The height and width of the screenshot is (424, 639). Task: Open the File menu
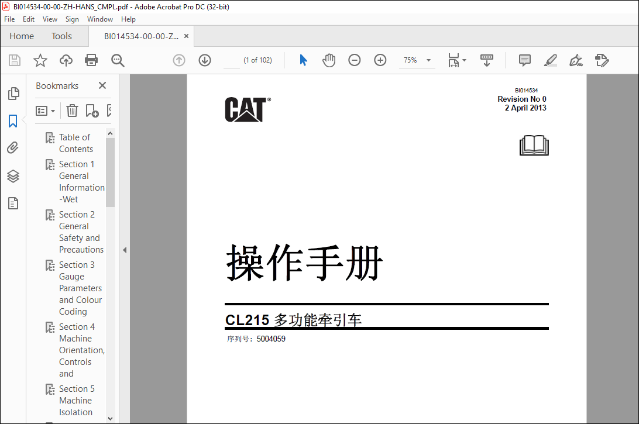click(9, 19)
